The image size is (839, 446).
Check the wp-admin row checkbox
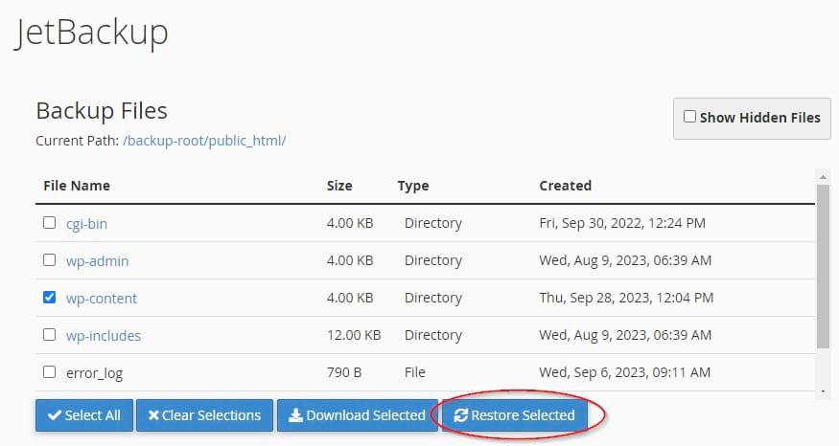(50, 260)
